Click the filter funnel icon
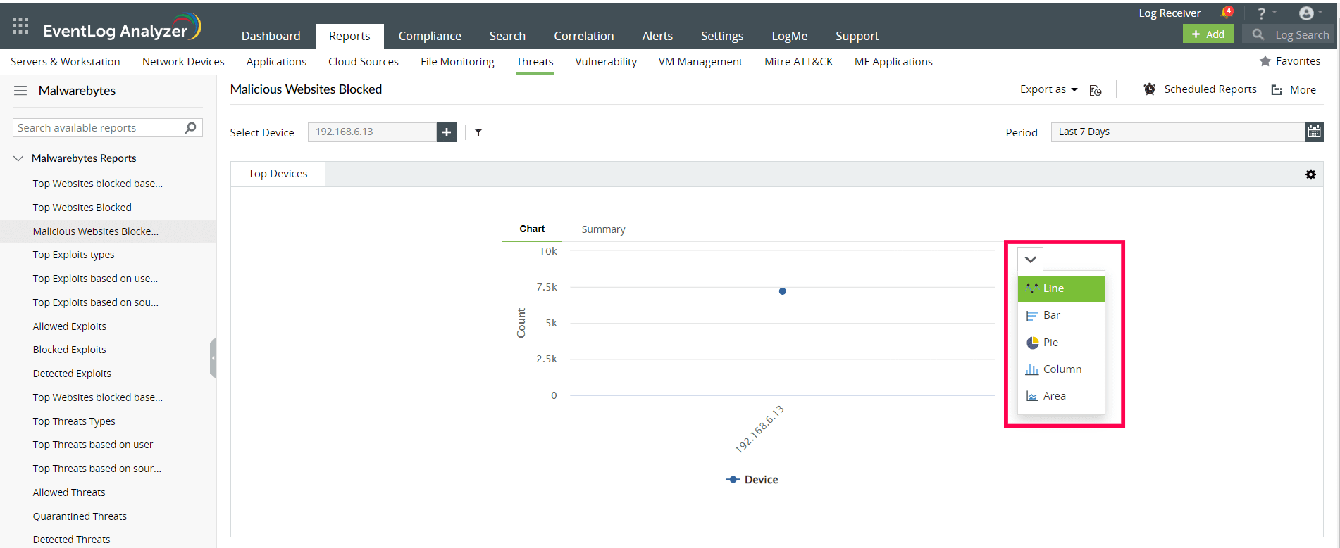This screenshot has width=1340, height=548. 478,132
